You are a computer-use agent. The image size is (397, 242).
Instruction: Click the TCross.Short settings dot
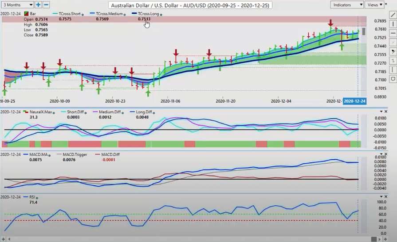point(83,15)
